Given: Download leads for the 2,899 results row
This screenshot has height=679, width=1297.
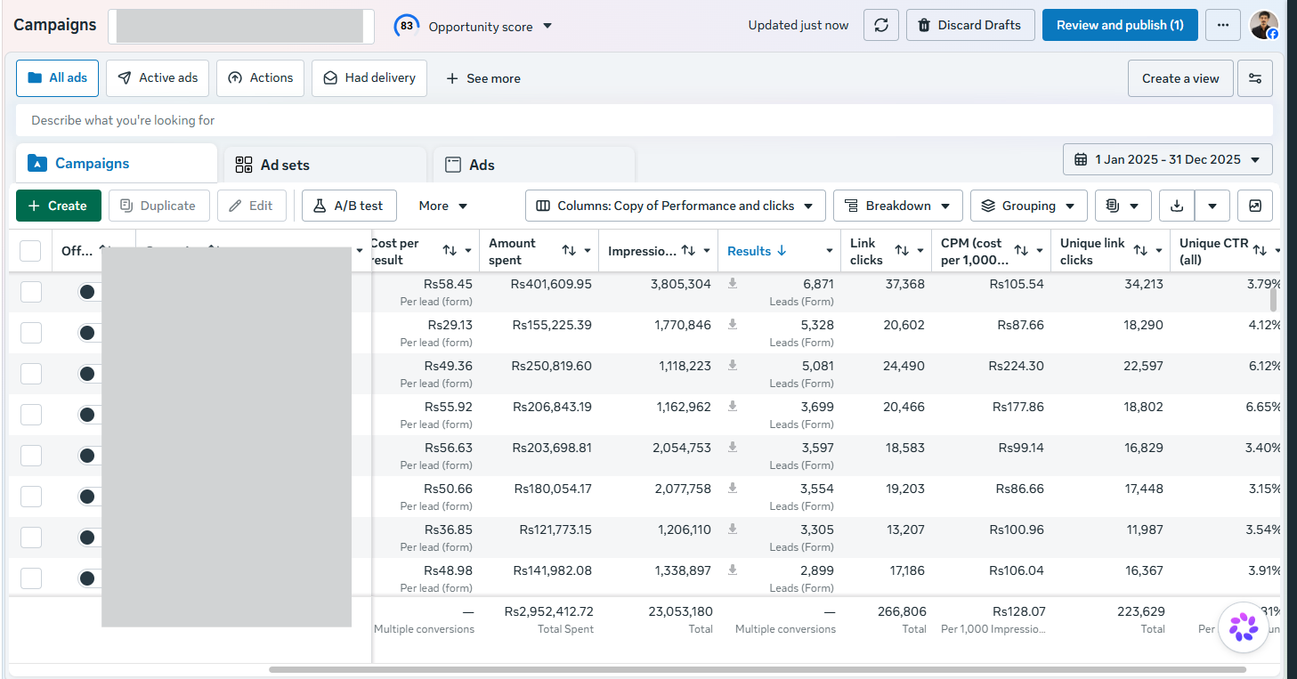Looking at the screenshot, I should [733, 570].
